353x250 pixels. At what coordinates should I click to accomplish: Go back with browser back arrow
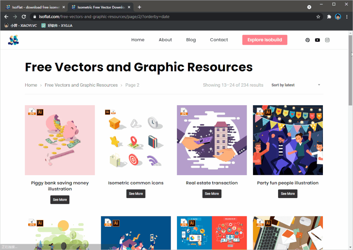tap(6, 17)
